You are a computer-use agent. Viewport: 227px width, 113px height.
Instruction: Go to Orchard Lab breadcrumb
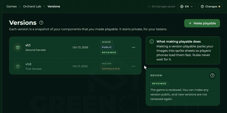click(x=32, y=7)
